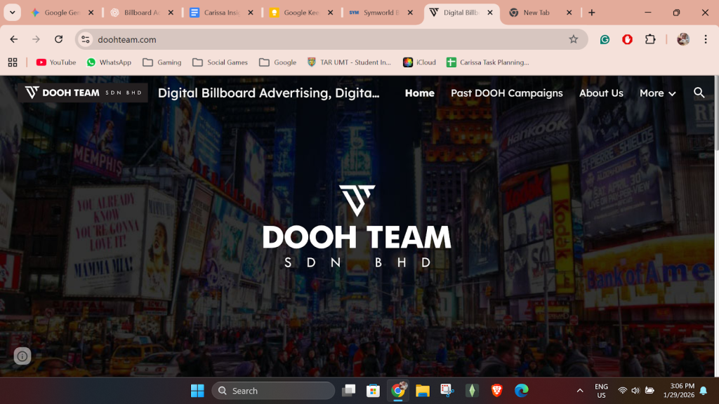
Task: Open the battery status tray icon
Action: [649, 391]
